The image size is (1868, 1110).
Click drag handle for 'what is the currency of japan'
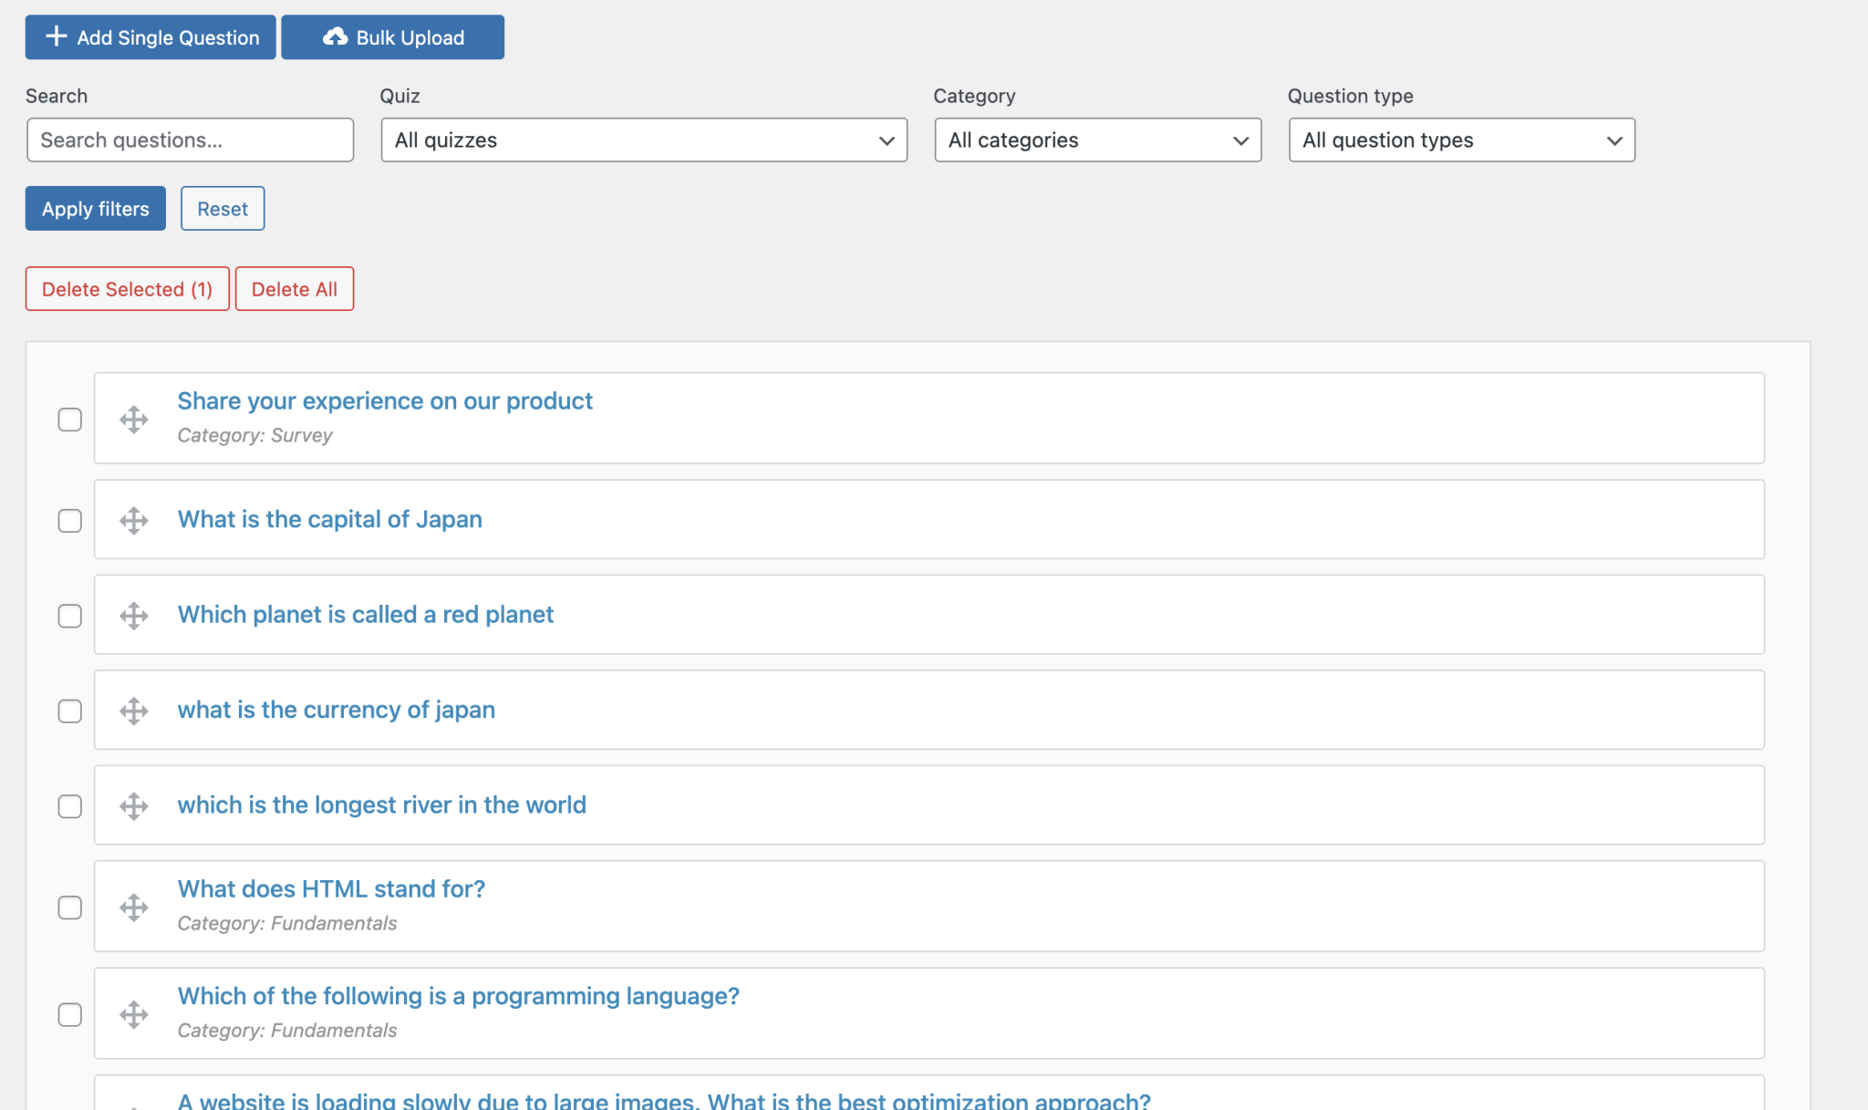pos(134,711)
